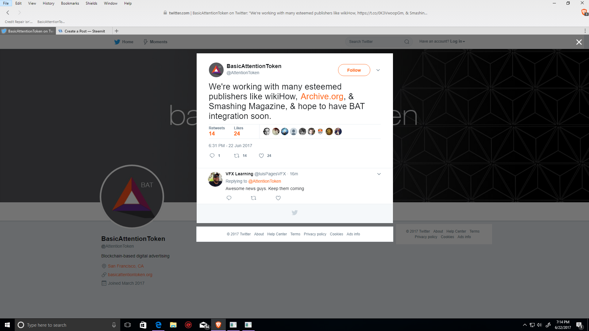Screen dimensions: 589x331
Task: Open the Brave Shields lion icon
Action: point(584,12)
